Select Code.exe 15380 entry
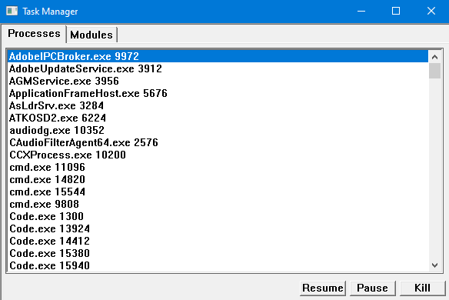The height and width of the screenshot is (300, 449). (218, 254)
